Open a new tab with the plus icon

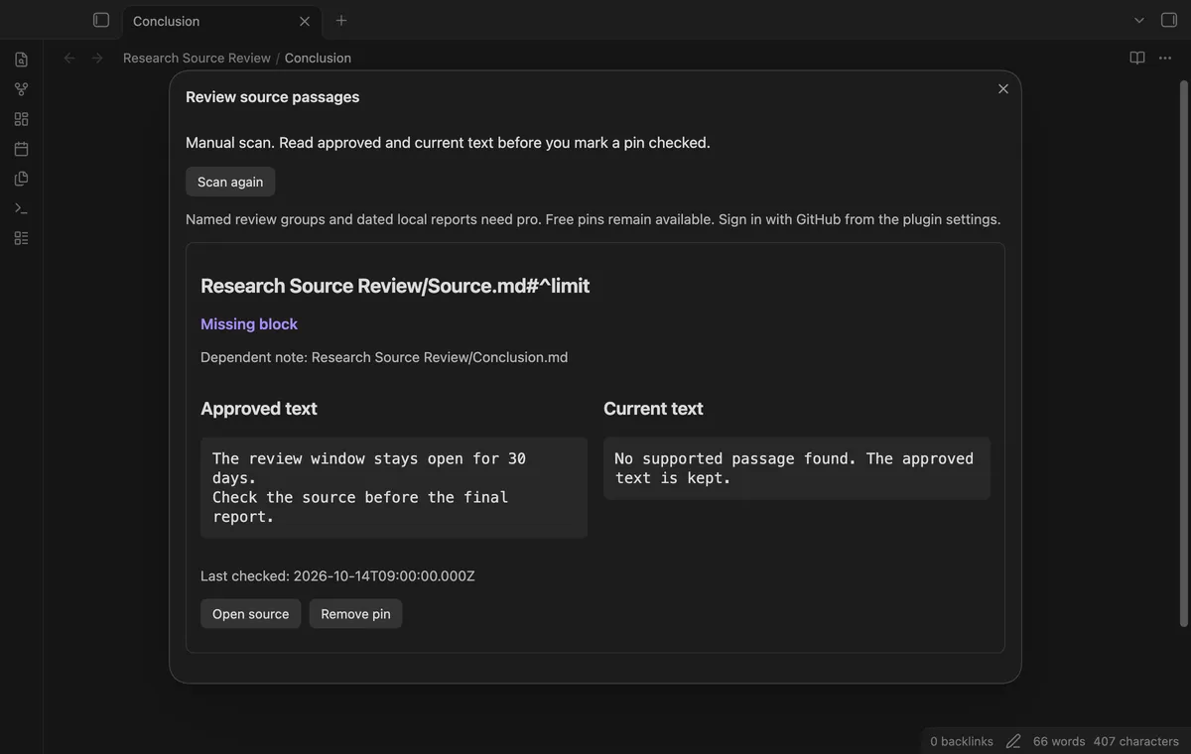(x=341, y=20)
